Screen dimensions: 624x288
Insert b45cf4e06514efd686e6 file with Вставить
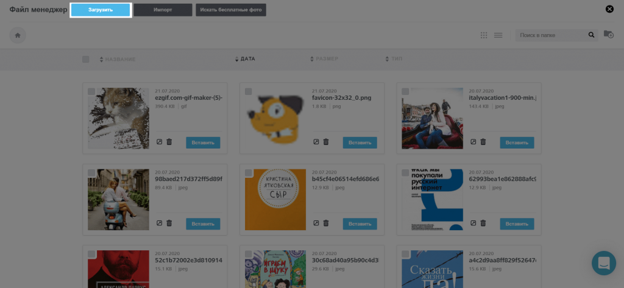click(x=360, y=224)
